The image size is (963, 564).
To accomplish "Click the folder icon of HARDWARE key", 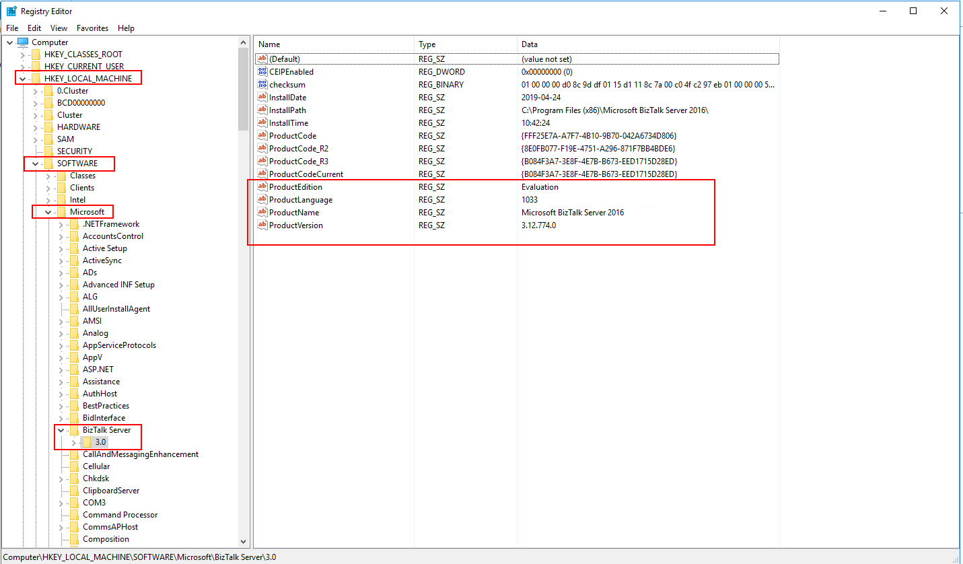I will coord(48,127).
